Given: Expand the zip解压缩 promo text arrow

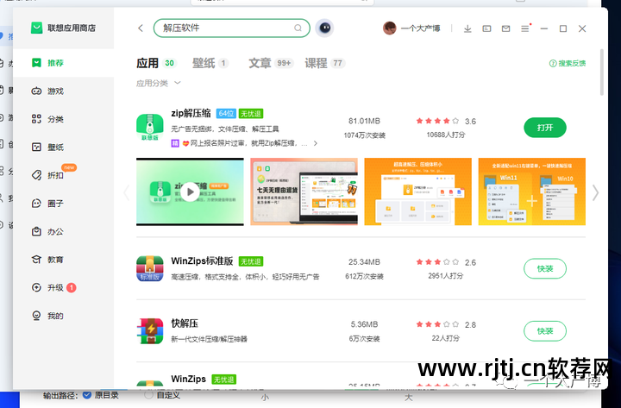Looking at the screenshot, I should point(316,143).
